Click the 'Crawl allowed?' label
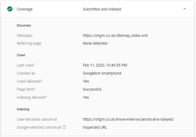 (x=30, y=81)
